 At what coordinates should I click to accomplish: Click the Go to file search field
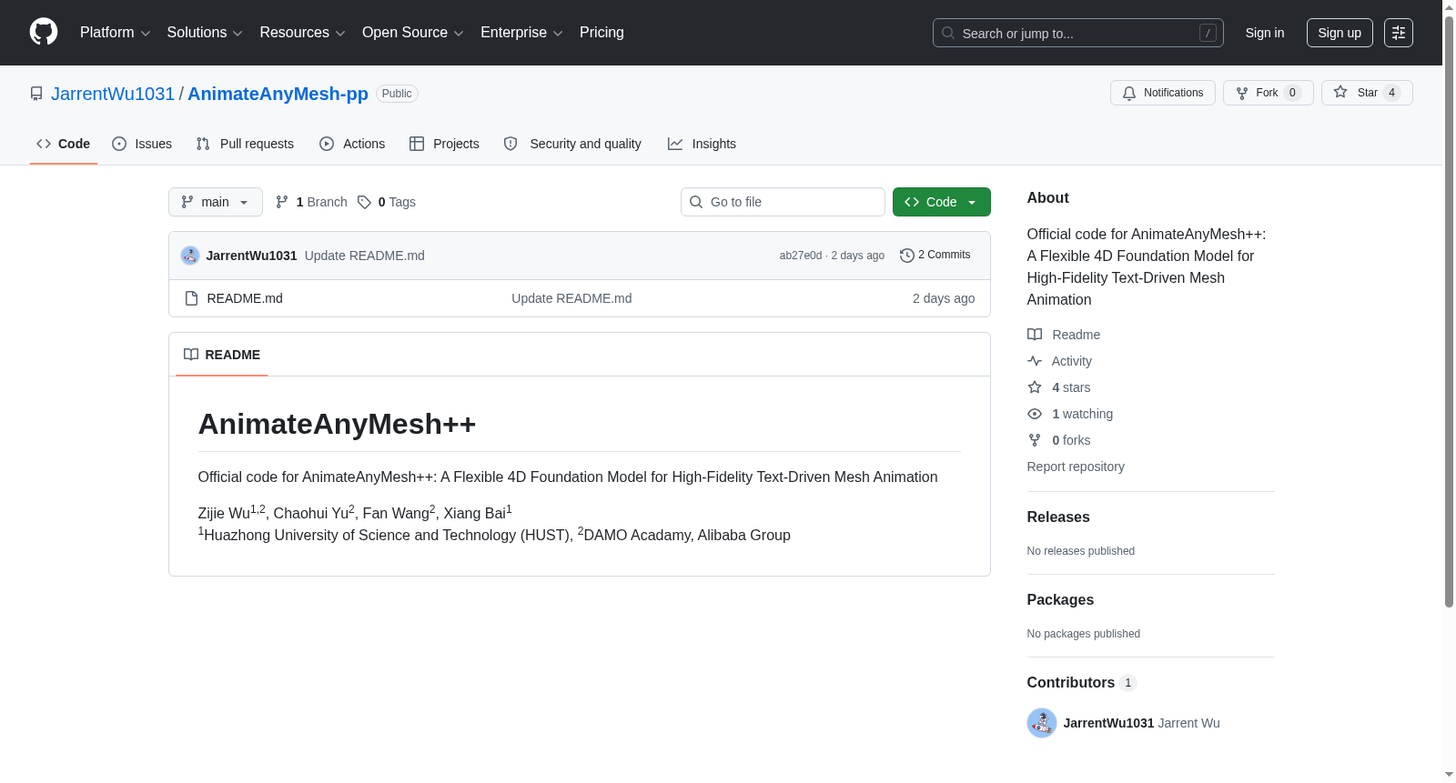pos(783,202)
